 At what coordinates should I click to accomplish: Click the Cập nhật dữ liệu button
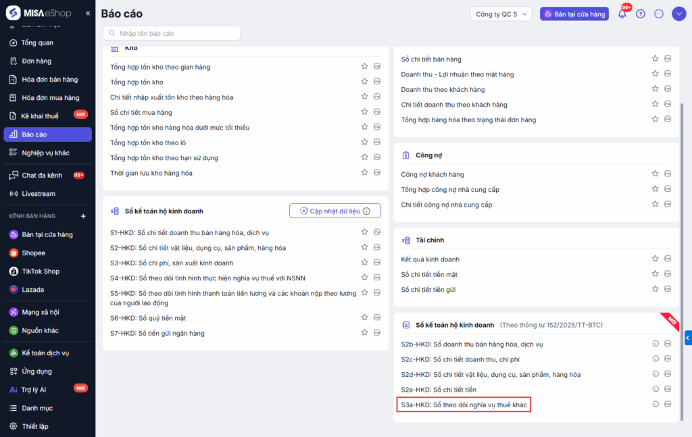tap(335, 211)
